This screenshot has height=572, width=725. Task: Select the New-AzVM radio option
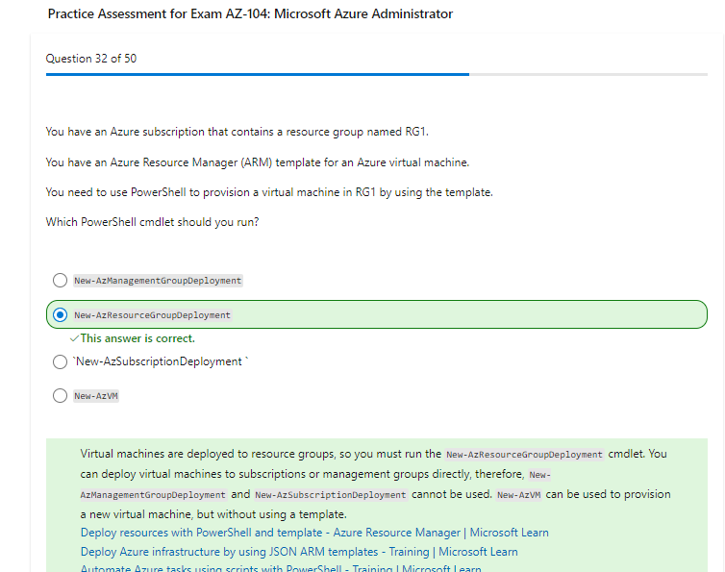60,395
